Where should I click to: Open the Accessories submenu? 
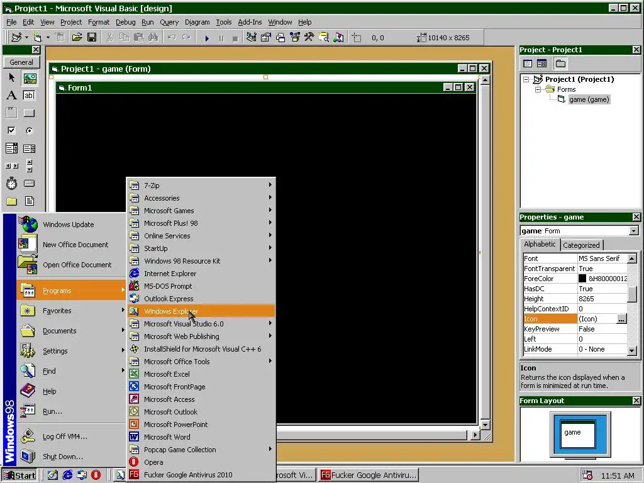(x=201, y=198)
